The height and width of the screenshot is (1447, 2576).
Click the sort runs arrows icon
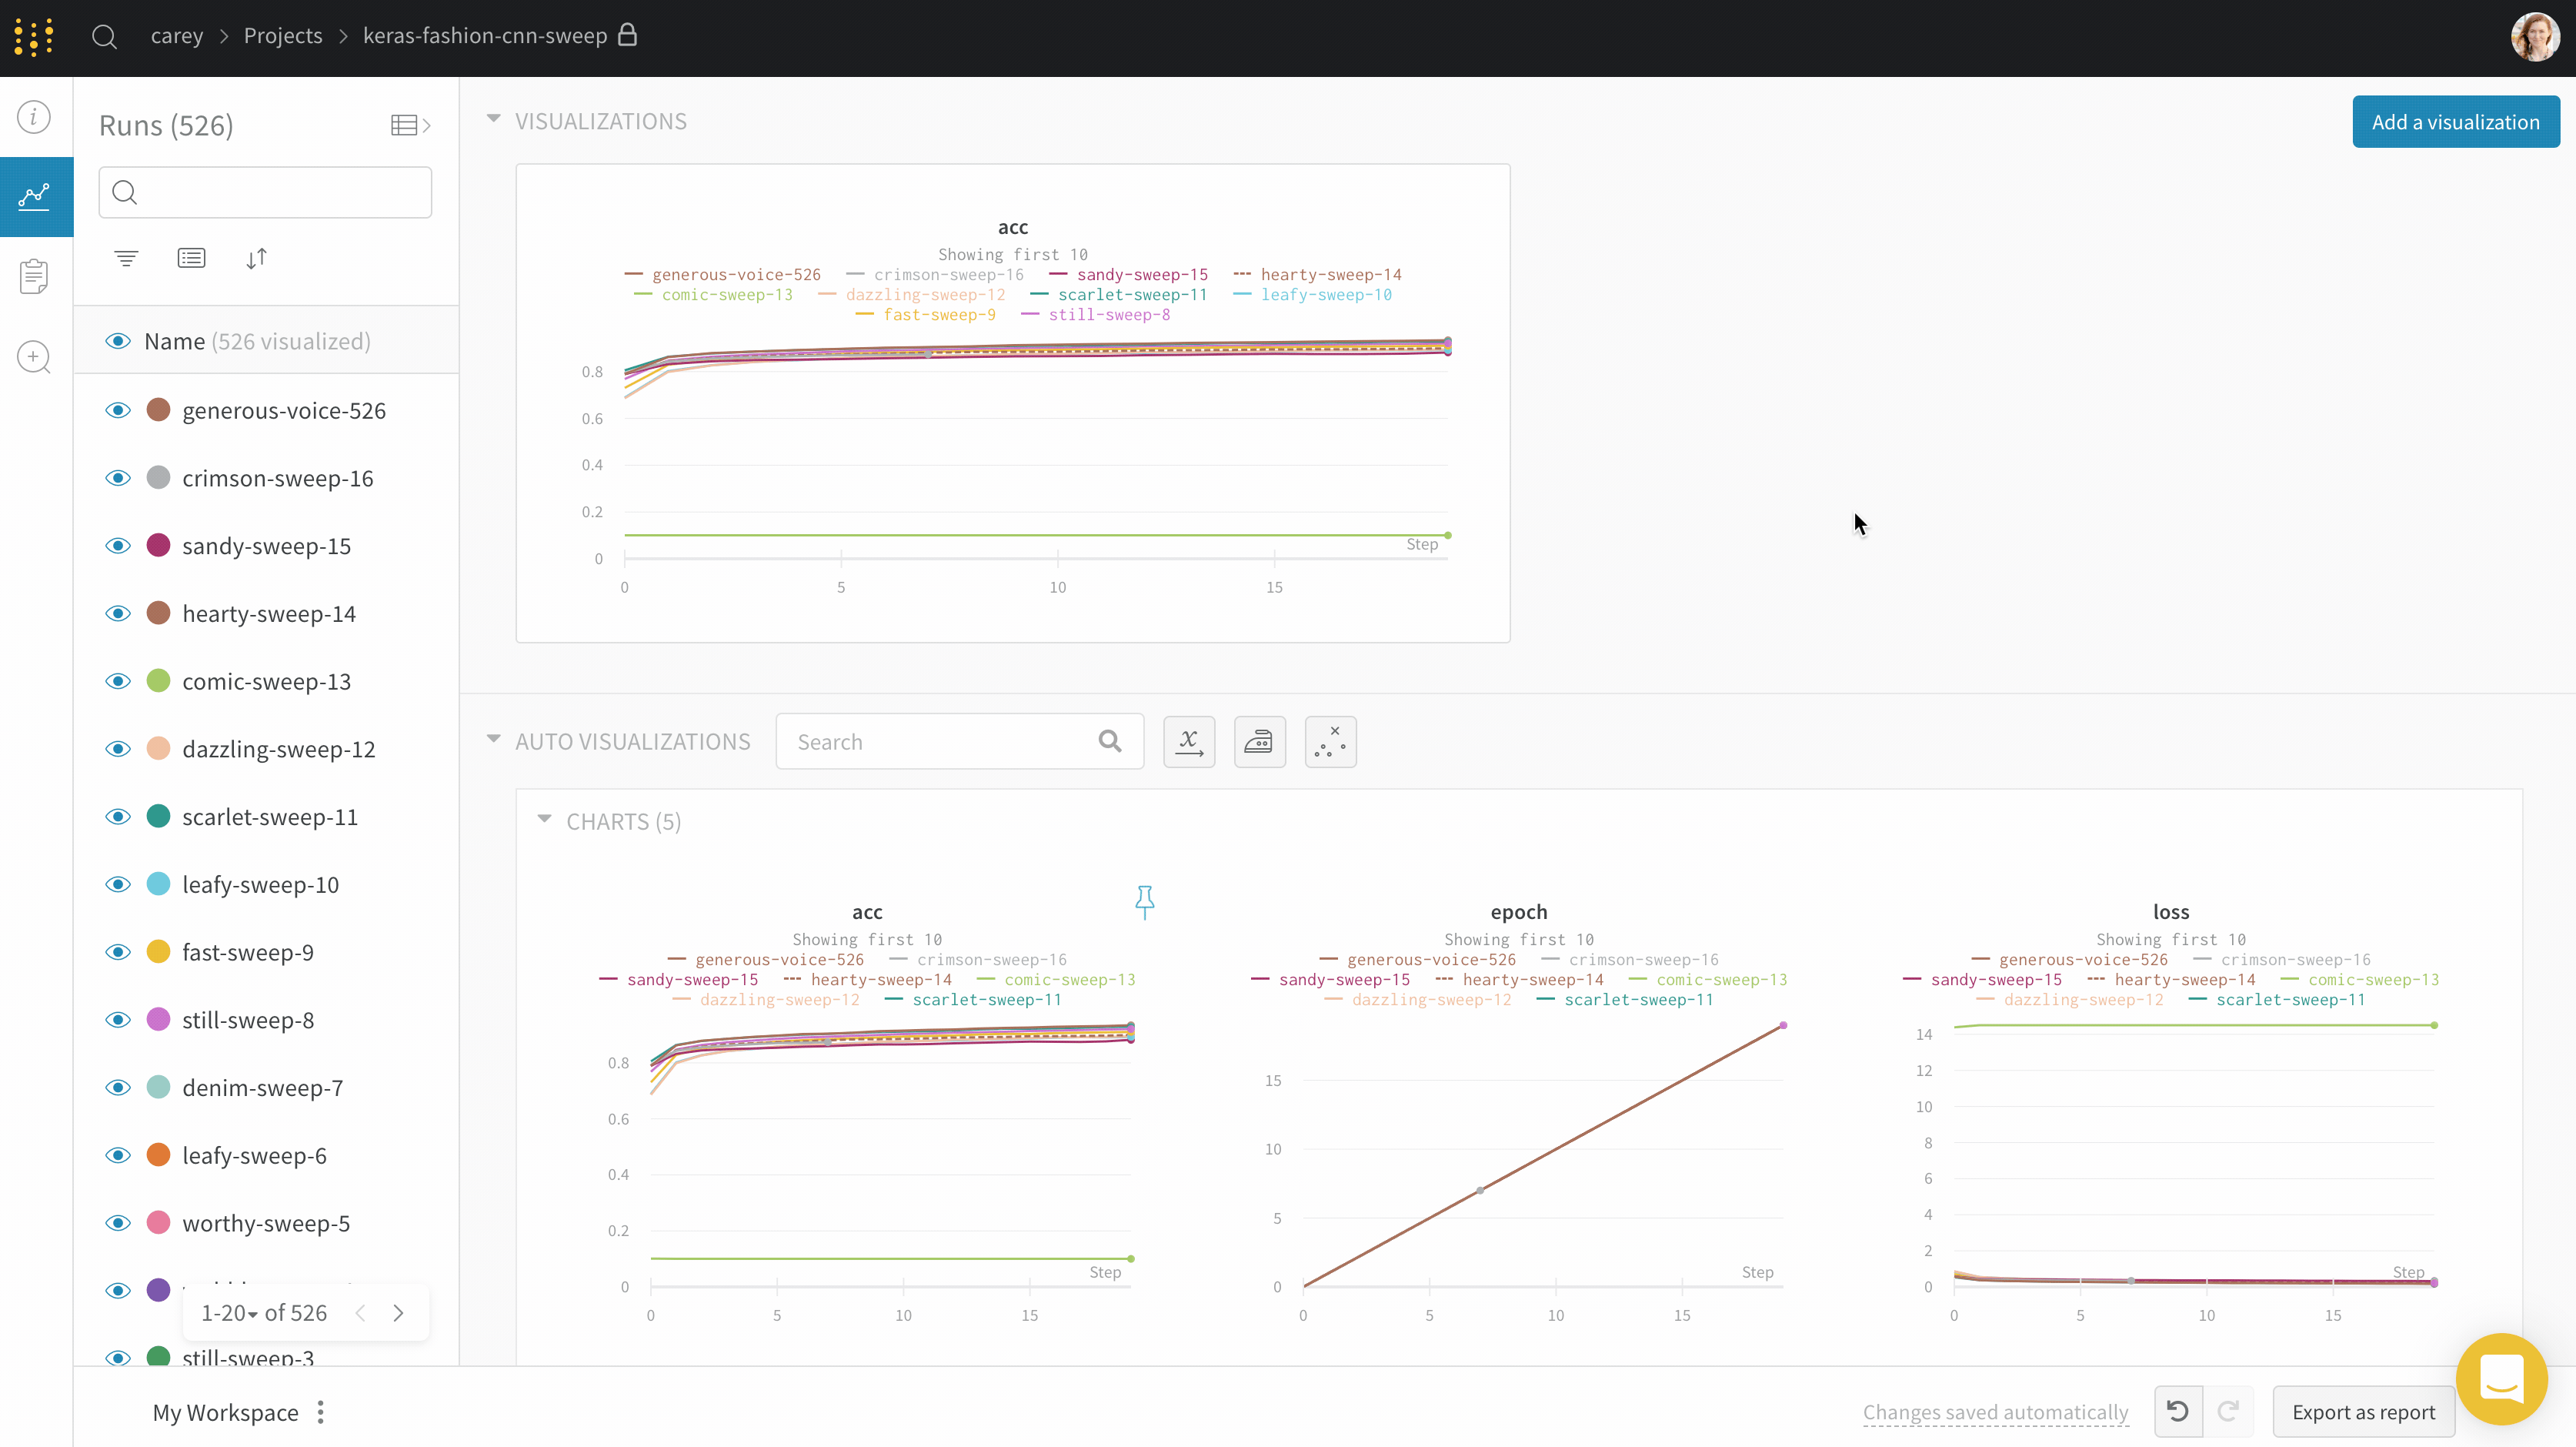point(256,258)
